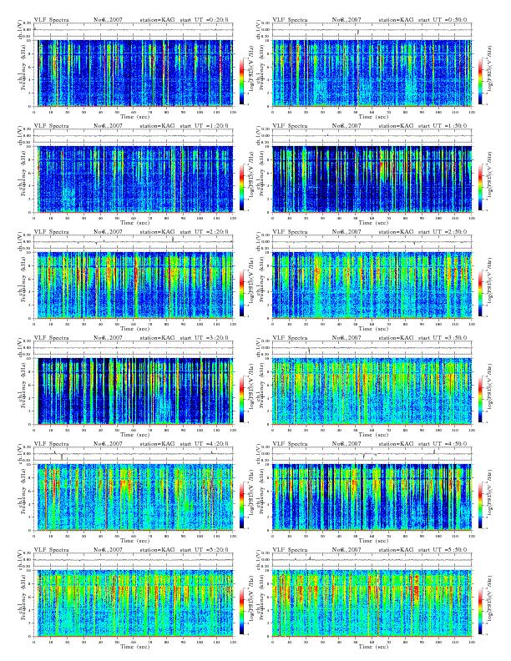511x661 pixels.
Task: Select the spectrogram starting at UT 3:50:0
Action: coord(372,391)
